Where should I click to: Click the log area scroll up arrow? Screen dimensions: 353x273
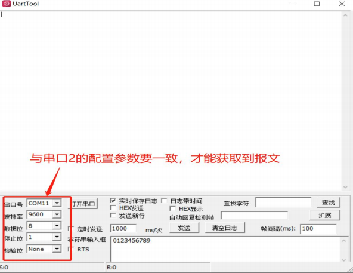tap(345, 15)
